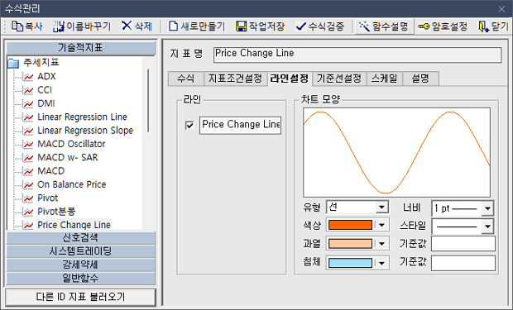The width and height of the screenshot is (513, 310).
Task: Click the 닫기 (close) door icon
Action: pos(484,26)
